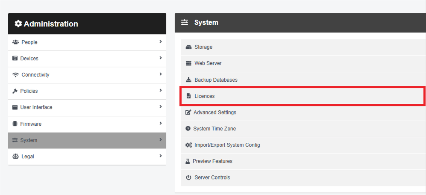Open the Licences link

(x=205, y=96)
